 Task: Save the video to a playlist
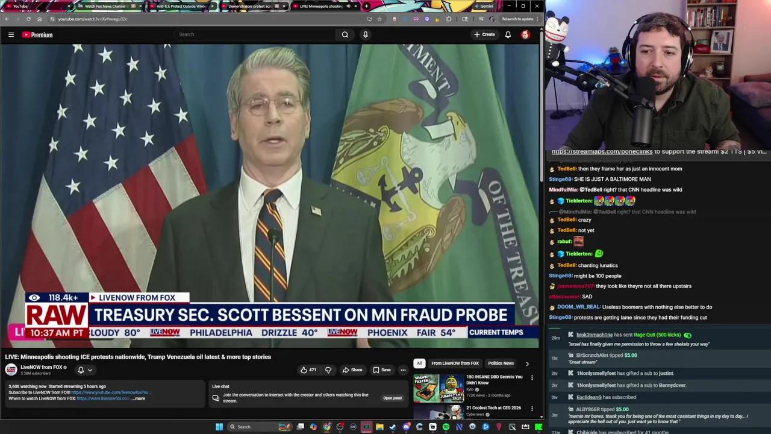coord(382,370)
